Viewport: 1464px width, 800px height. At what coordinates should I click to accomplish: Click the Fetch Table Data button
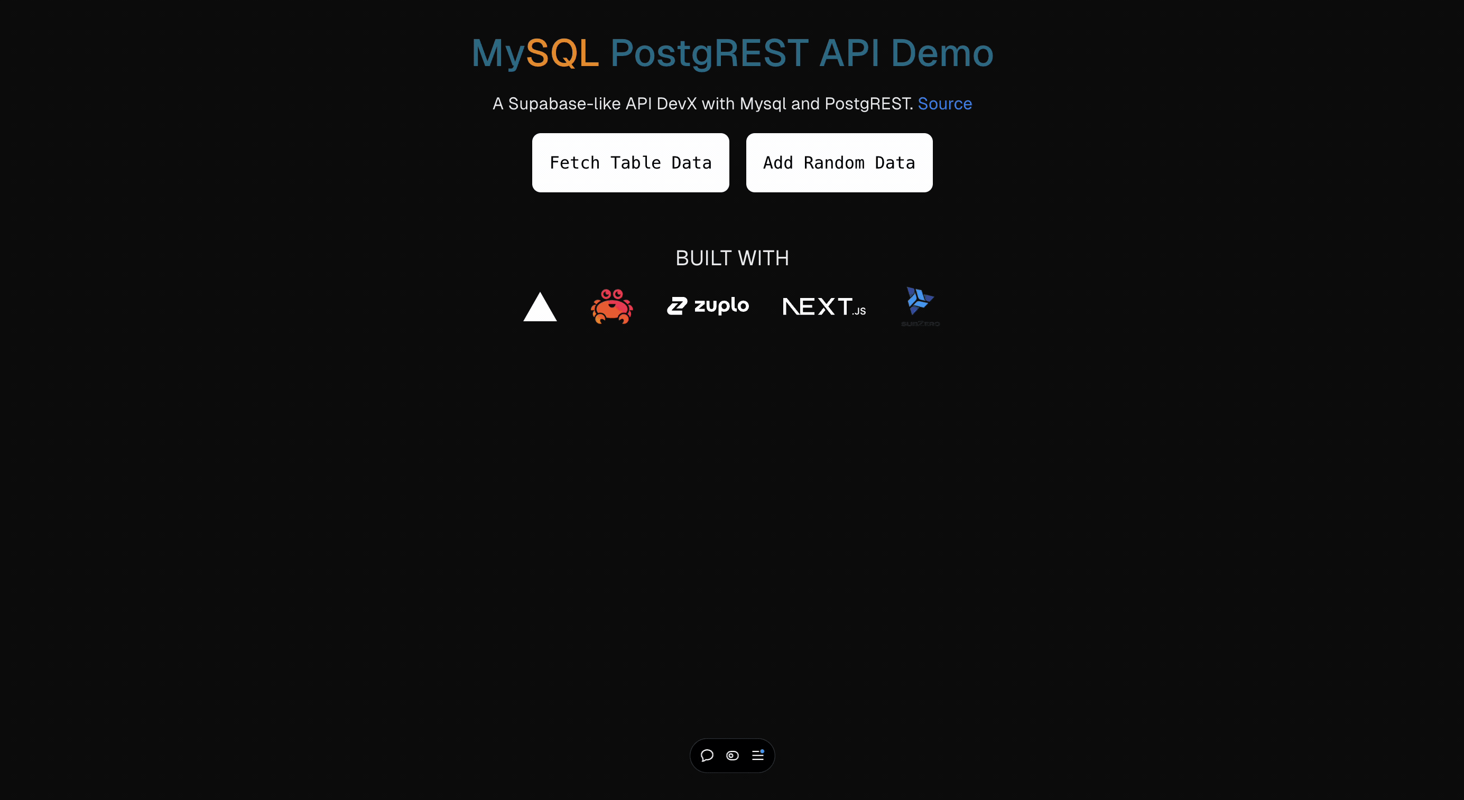(631, 163)
